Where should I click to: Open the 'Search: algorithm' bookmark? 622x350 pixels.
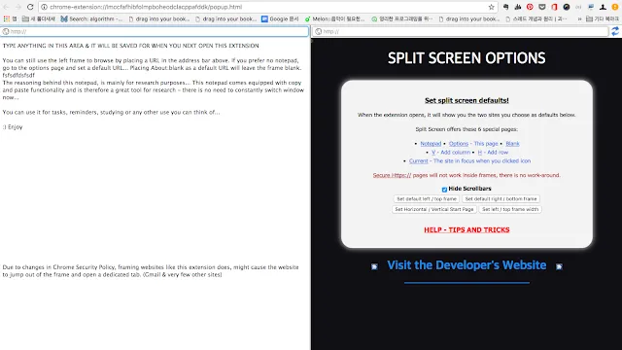[91, 18]
